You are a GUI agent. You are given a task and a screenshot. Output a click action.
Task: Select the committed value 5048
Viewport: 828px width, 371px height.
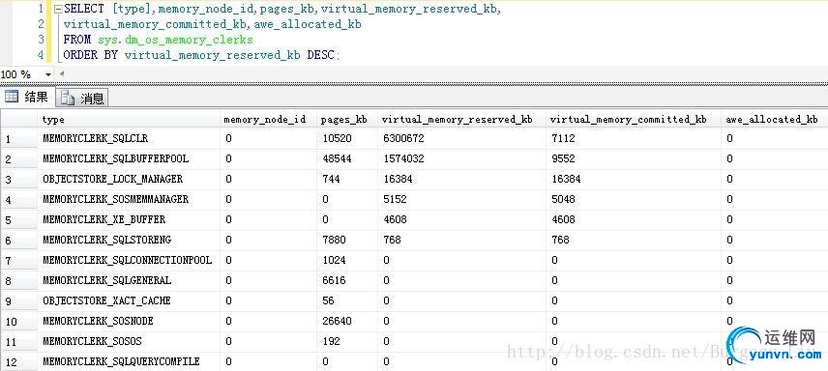(562, 199)
